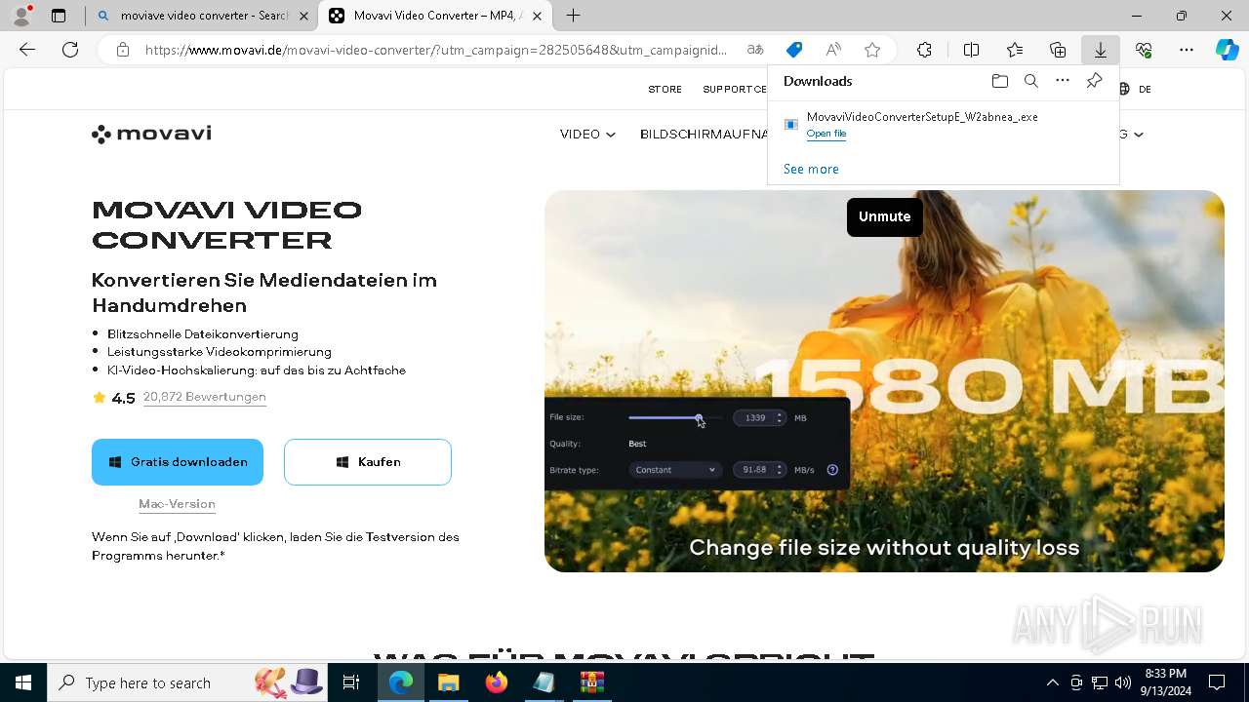Click the Read aloud icon
The height and width of the screenshot is (702, 1249).
pos(833,50)
